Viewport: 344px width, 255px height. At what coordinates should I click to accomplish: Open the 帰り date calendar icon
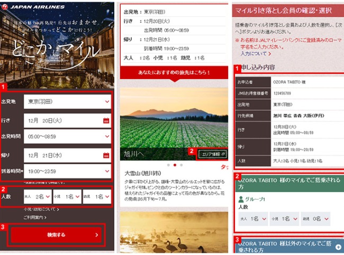[x=106, y=155]
